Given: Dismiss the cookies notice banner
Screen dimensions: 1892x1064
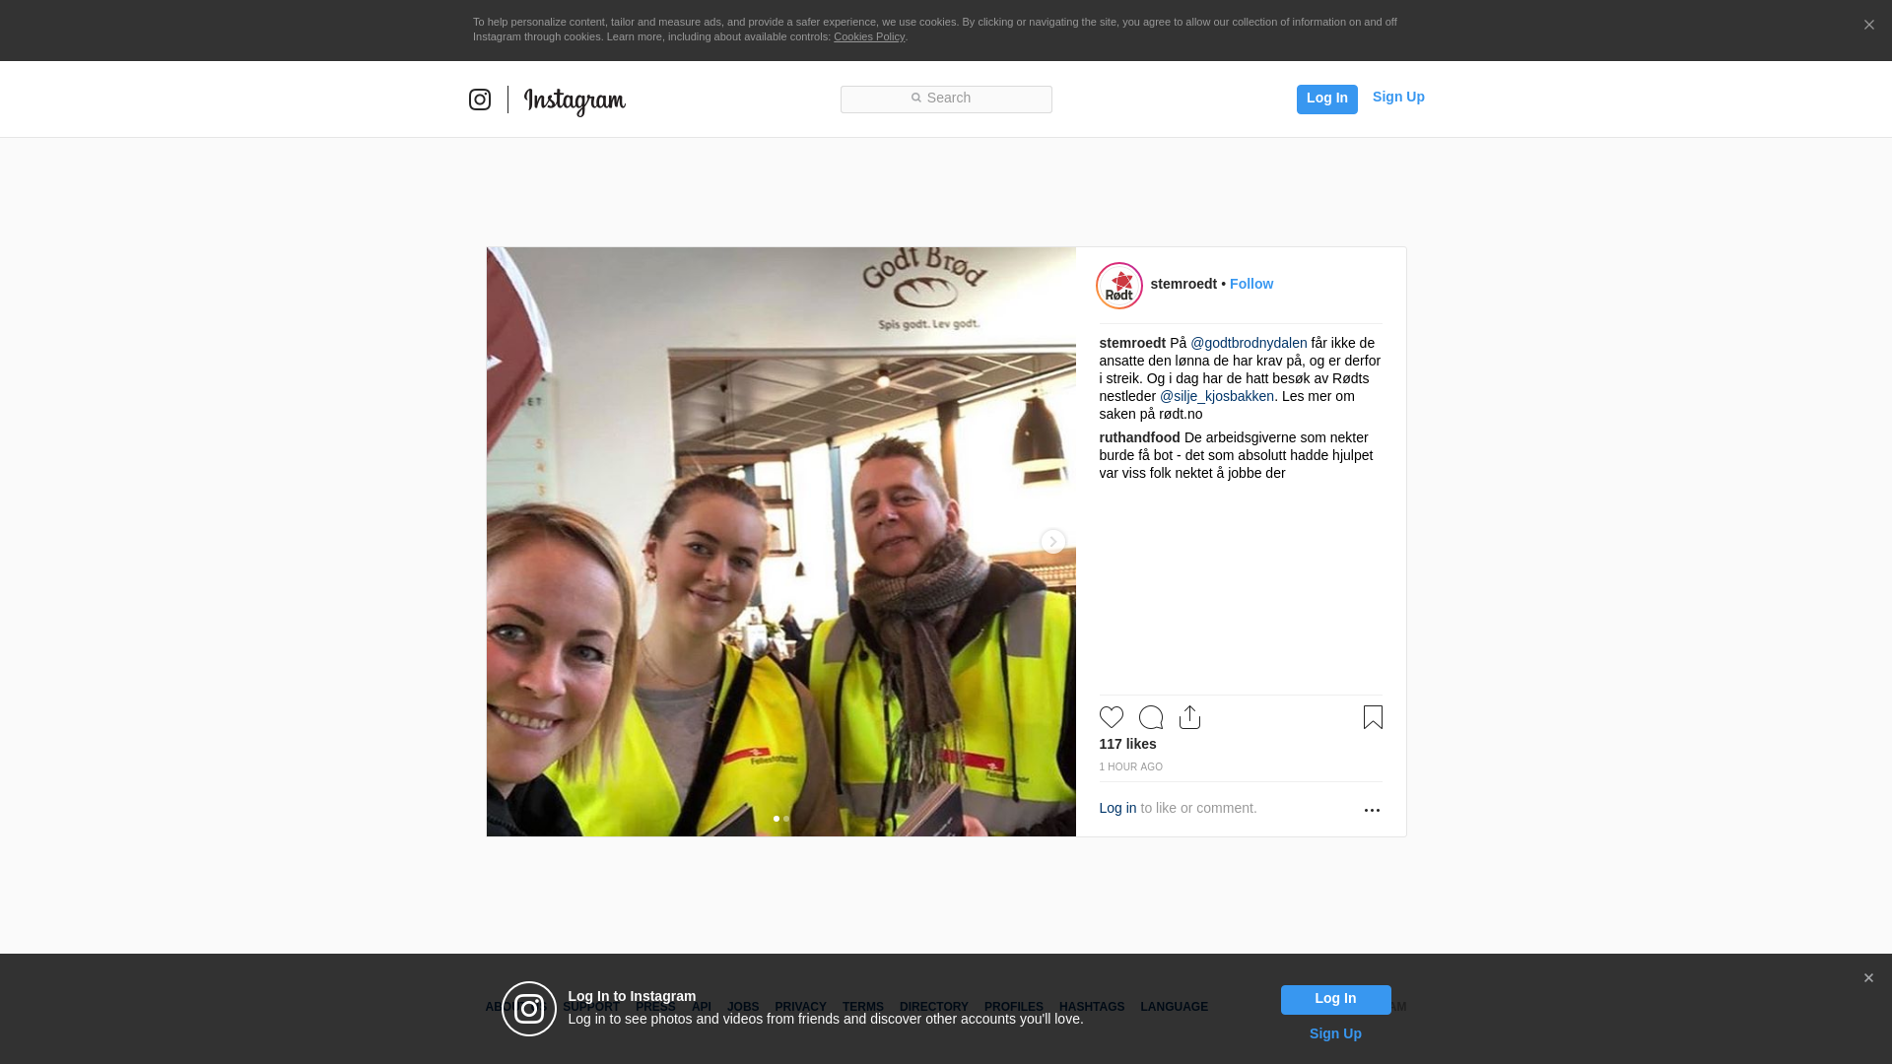Looking at the screenshot, I should (1868, 26).
